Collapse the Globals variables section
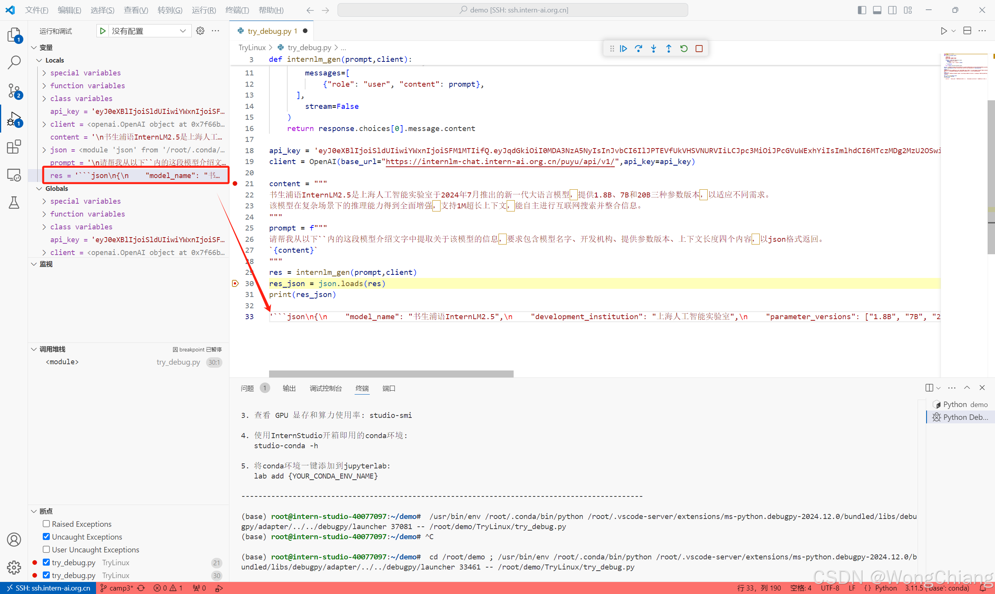Screen dimensions: 995x594 [39, 189]
